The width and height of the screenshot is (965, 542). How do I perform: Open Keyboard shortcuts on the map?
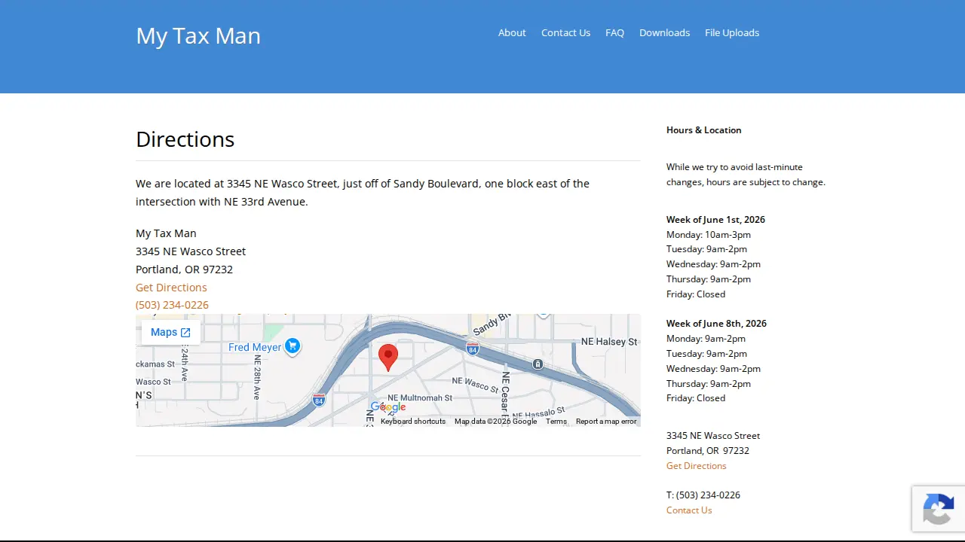[x=413, y=422]
